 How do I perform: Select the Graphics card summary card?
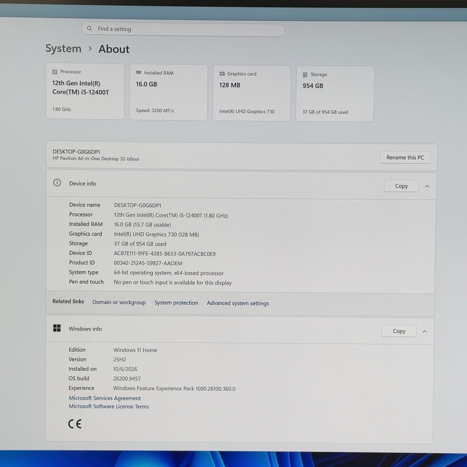[251, 93]
